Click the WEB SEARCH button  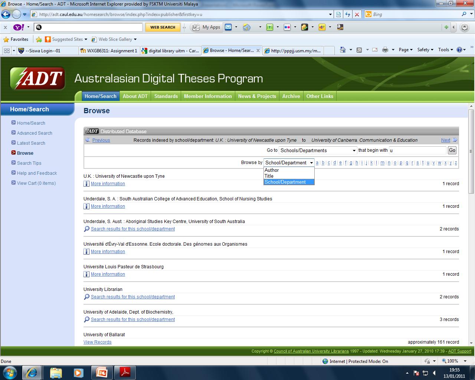[x=163, y=27]
